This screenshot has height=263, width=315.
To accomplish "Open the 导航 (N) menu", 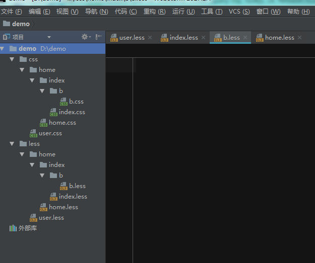I will click(97, 12).
